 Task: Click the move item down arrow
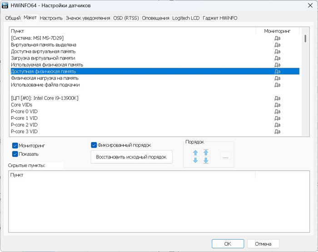[x=196, y=160]
